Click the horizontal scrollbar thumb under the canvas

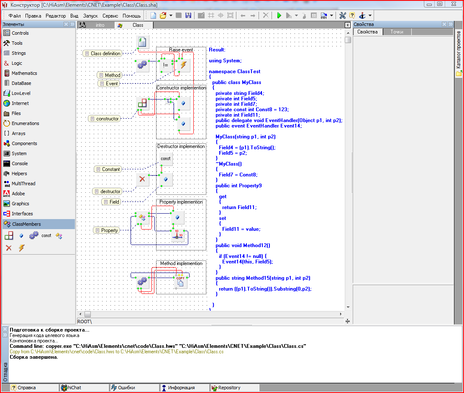click(87, 314)
